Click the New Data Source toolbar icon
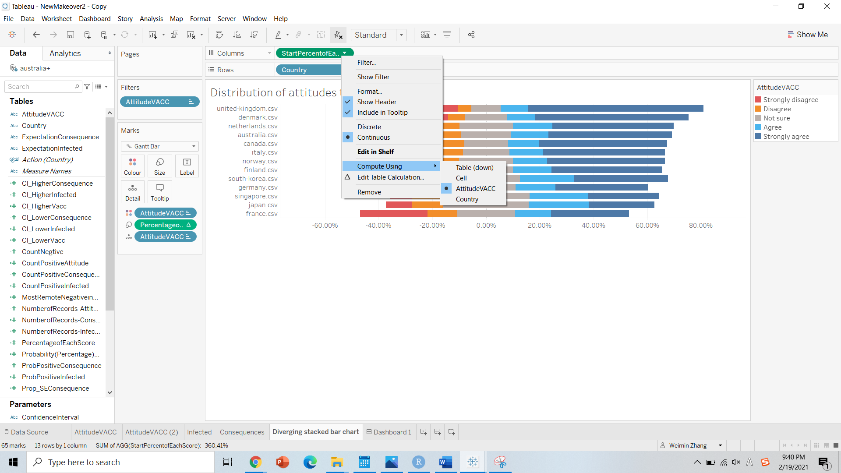 87,35
